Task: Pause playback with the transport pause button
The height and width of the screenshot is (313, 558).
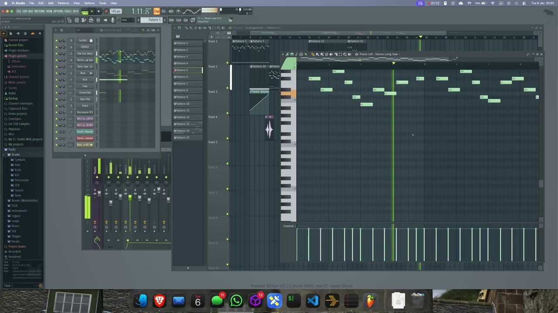Action: (92, 11)
